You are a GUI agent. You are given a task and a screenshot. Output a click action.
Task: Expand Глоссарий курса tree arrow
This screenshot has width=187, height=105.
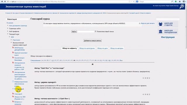(x=13, y=89)
